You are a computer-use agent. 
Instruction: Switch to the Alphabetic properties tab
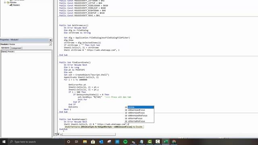5,48
